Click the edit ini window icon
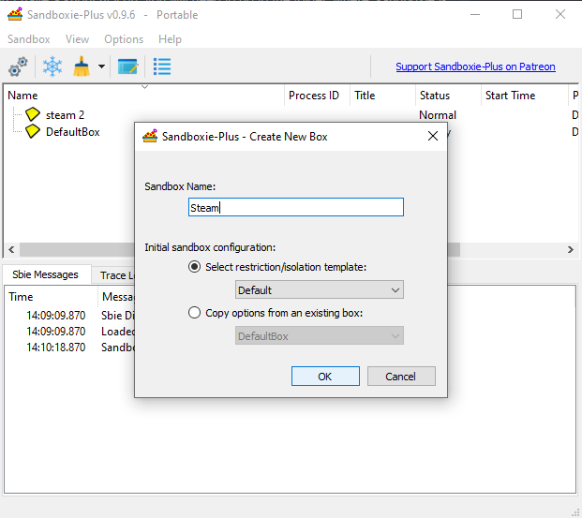This screenshot has width=582, height=518. [127, 67]
